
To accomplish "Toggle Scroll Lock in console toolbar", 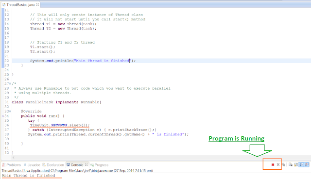I will [296, 164].
